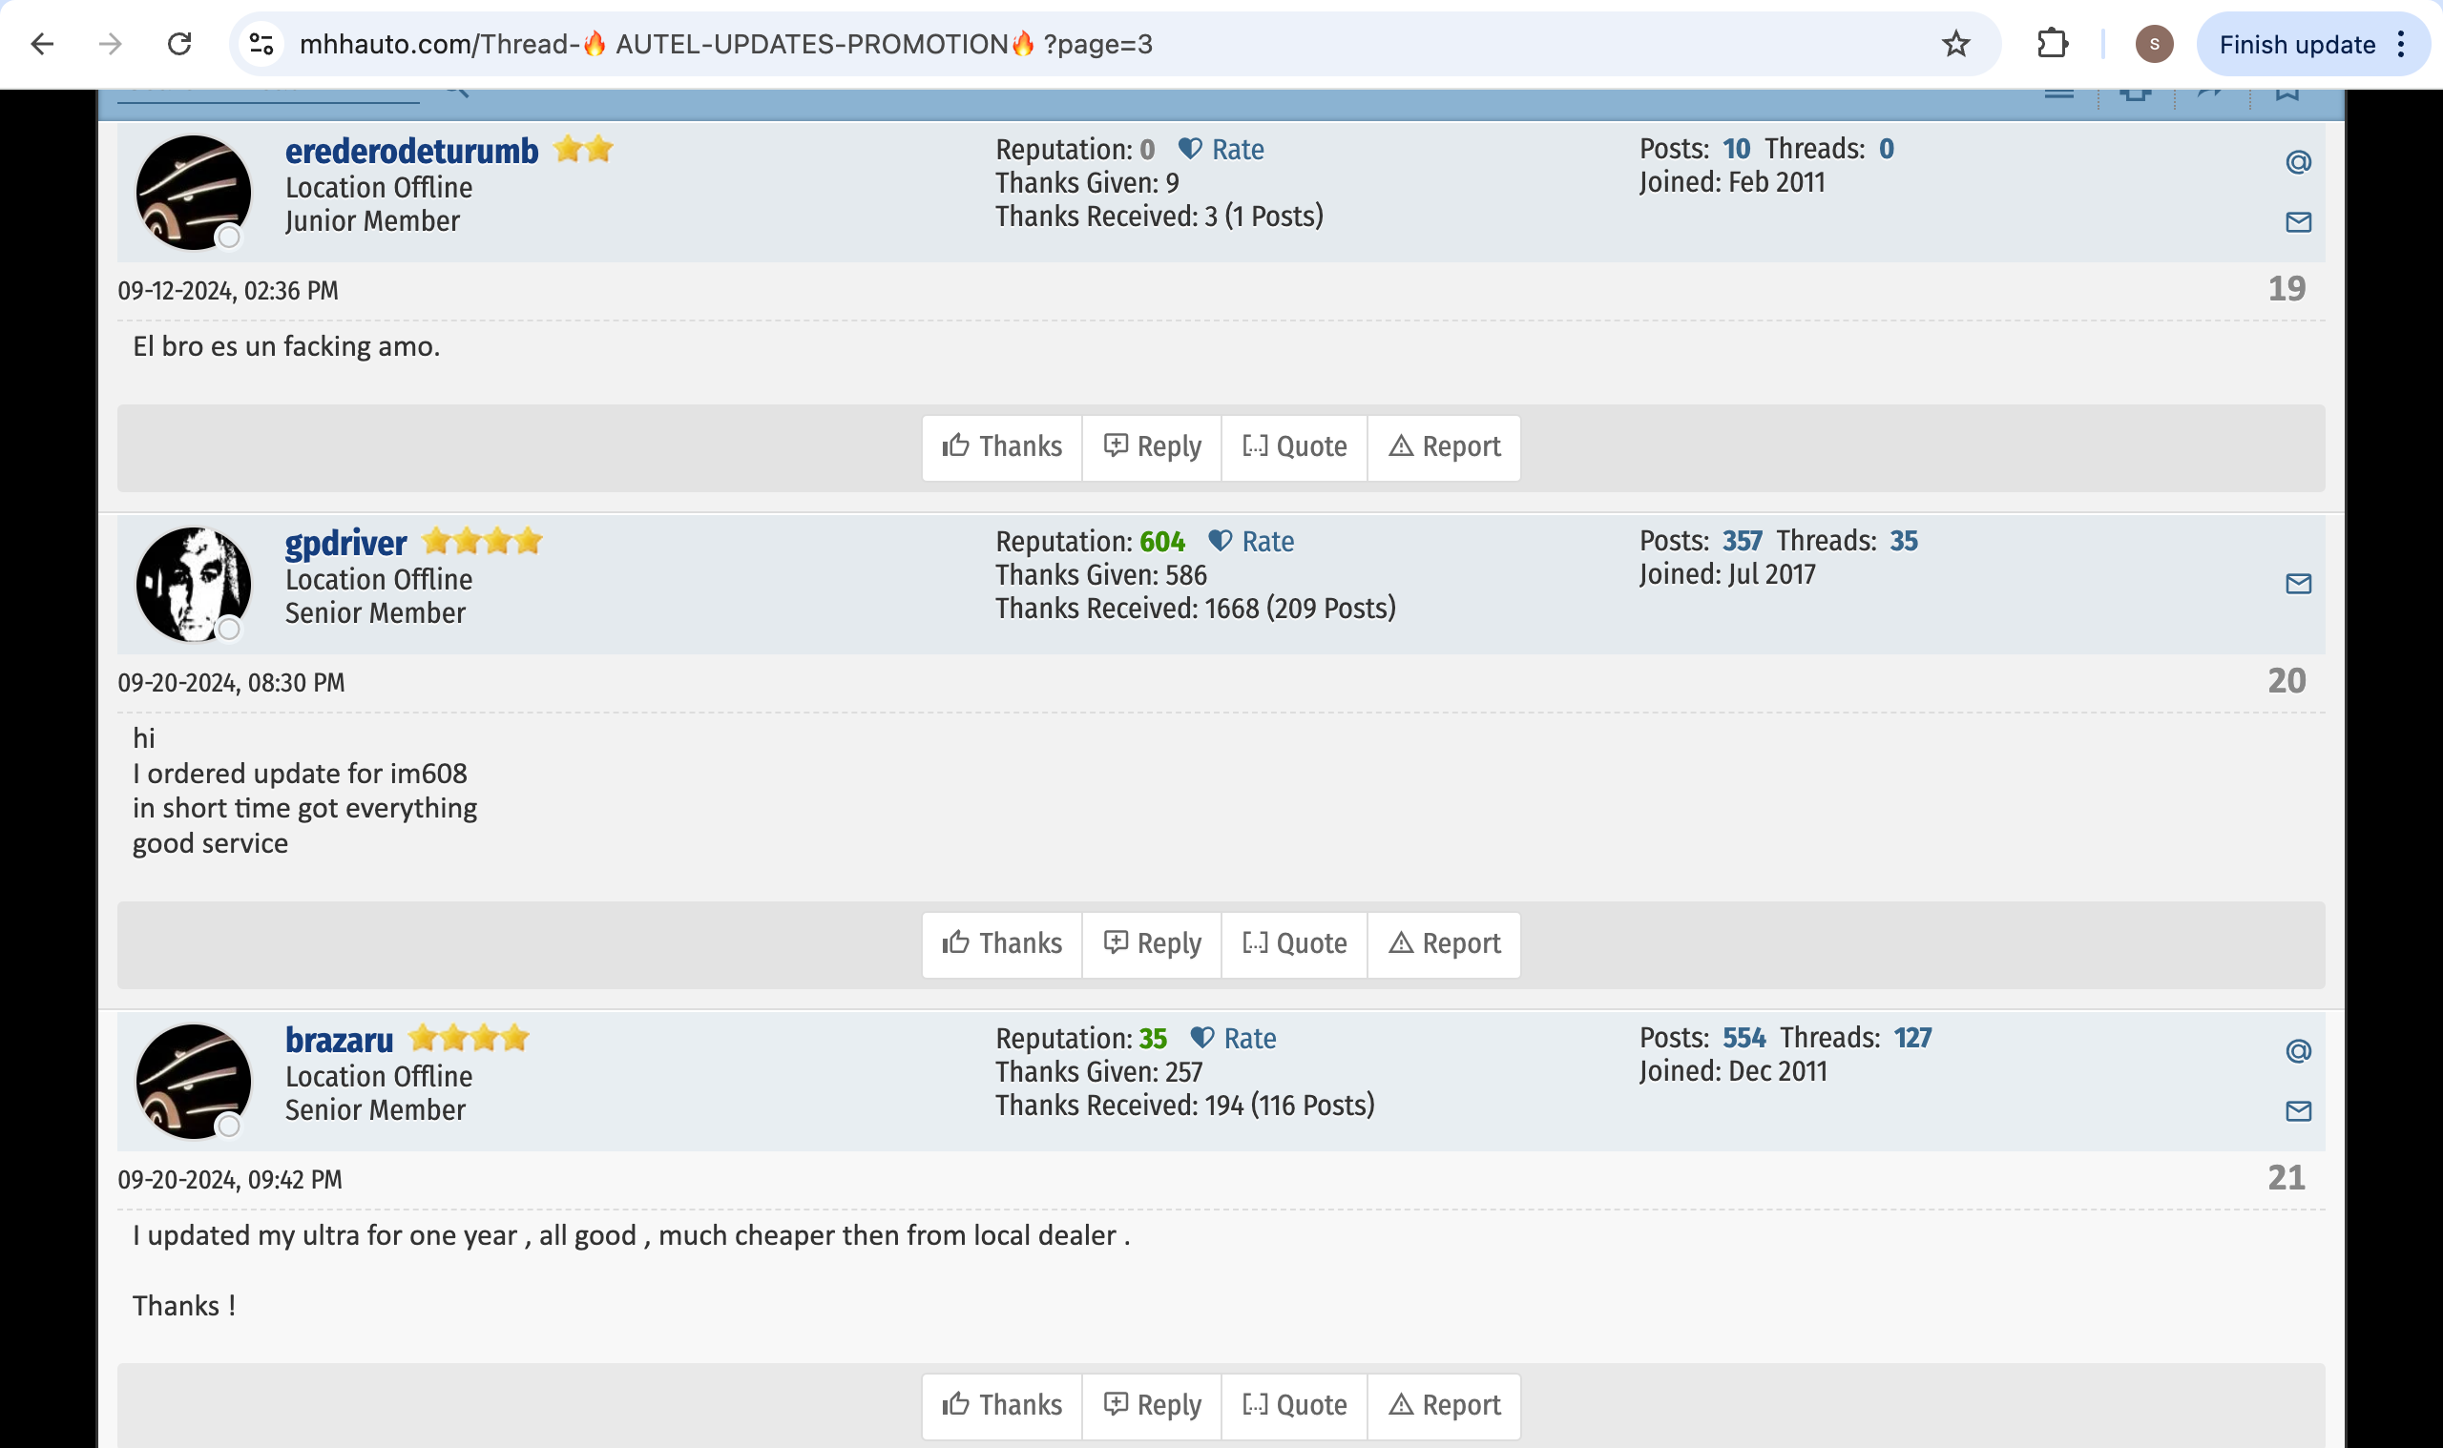Reload the page with the refresh icon
This screenshot has height=1448, width=2443.
click(x=179, y=44)
